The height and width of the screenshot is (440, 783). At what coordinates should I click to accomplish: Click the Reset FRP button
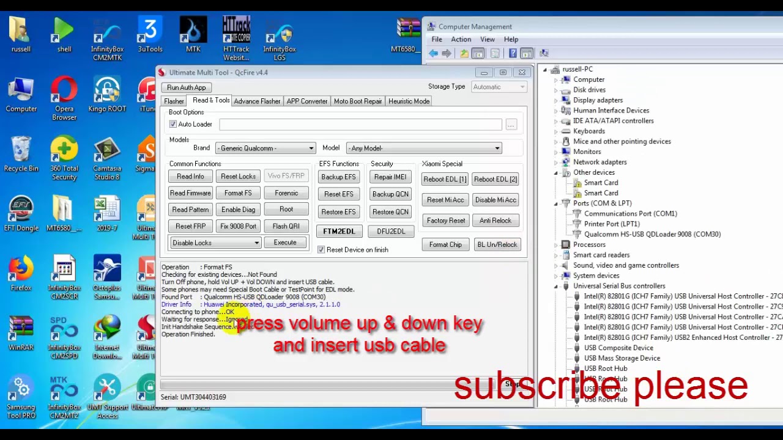[190, 226]
